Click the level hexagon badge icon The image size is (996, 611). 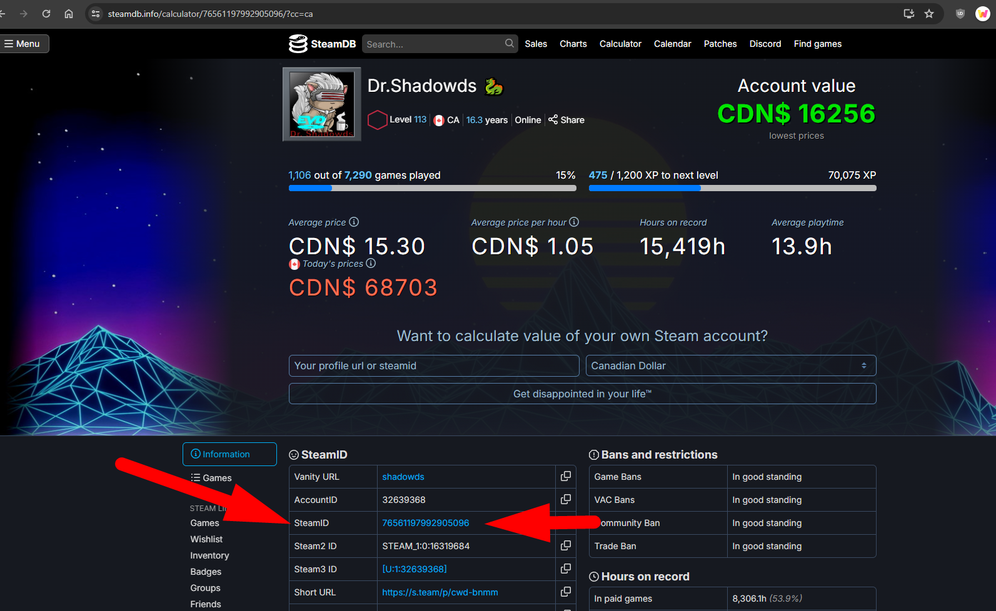pyautogui.click(x=377, y=119)
